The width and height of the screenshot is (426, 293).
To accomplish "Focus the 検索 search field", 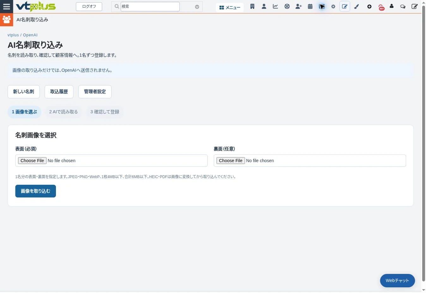I will point(150,6).
